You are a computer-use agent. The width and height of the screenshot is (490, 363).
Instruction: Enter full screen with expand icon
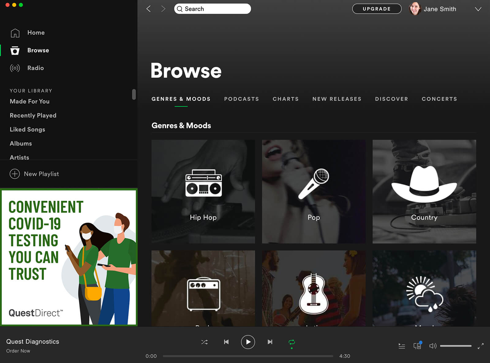481,346
